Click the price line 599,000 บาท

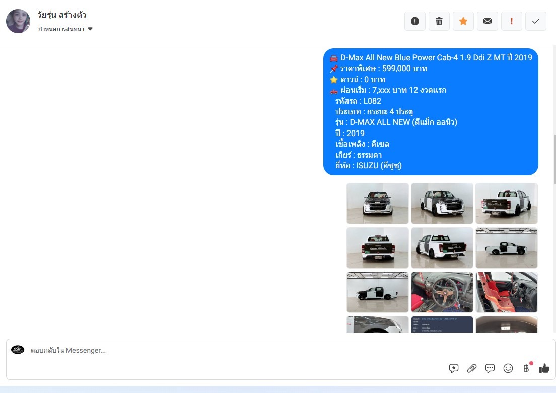(x=379, y=69)
